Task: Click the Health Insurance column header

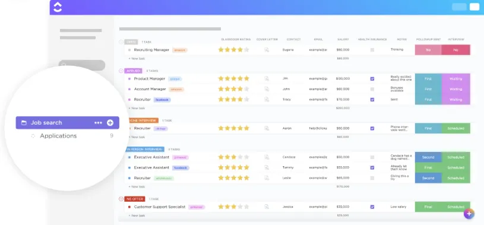Action: [x=372, y=40]
